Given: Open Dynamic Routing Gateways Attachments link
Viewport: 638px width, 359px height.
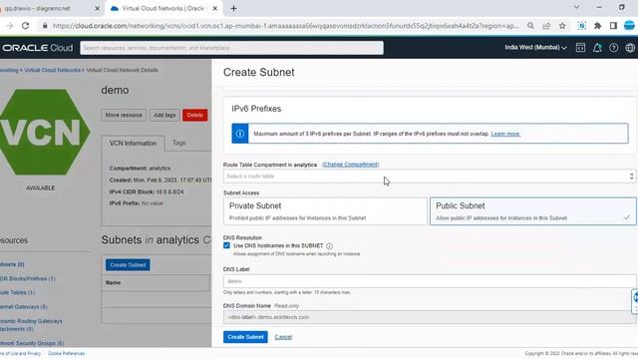Looking at the screenshot, I should click(31, 325).
